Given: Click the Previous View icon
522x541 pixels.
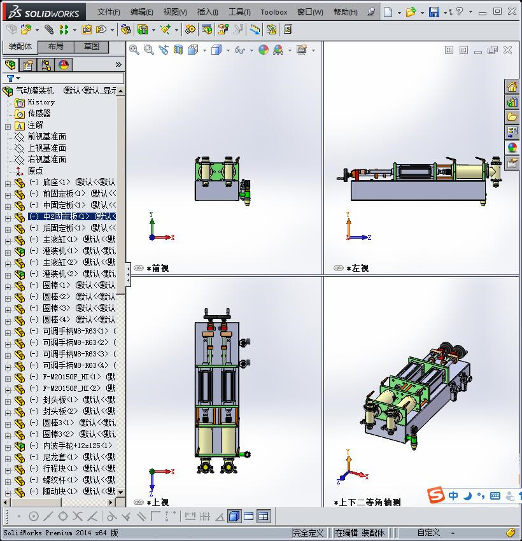Looking at the screenshot, I should tap(164, 50).
